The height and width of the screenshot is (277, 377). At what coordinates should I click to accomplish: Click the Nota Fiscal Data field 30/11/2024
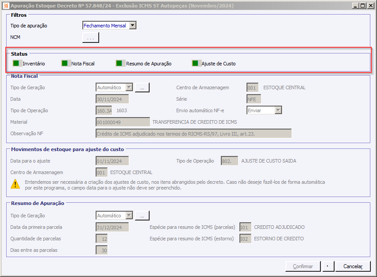112,99
